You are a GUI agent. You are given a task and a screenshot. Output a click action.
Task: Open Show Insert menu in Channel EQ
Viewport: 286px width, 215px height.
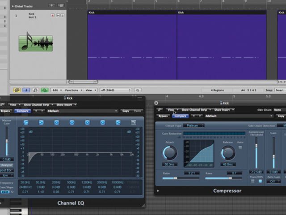point(66,105)
